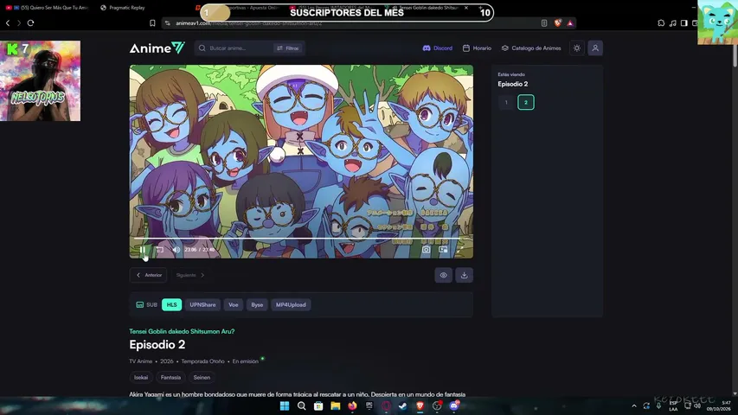Reload the page with refresh icon
The height and width of the screenshot is (415, 738).
pyautogui.click(x=30, y=22)
